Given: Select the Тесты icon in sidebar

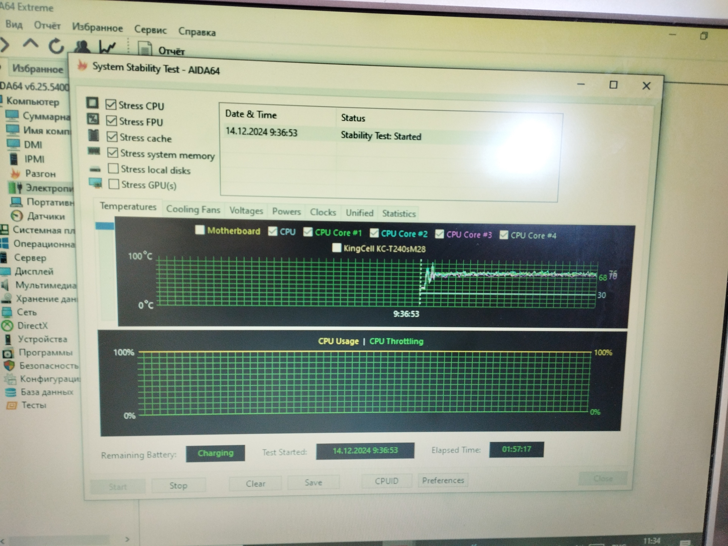Looking at the screenshot, I should (12, 405).
